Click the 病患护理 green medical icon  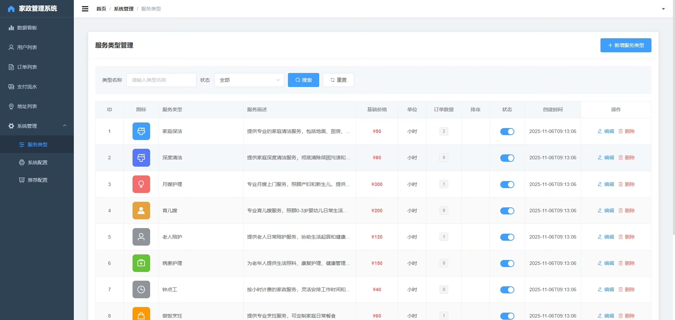[x=141, y=263]
